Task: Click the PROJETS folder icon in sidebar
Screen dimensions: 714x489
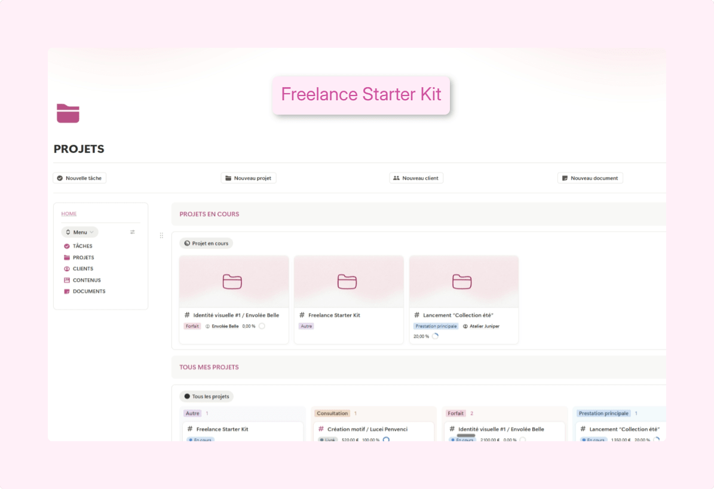Action: pyautogui.click(x=67, y=257)
